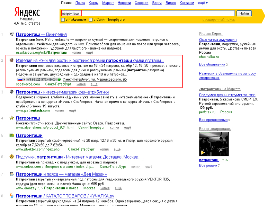Expand 'ещё' options under Wikipedia result
Viewport: 277px width, 206px height.
[x=90, y=53]
